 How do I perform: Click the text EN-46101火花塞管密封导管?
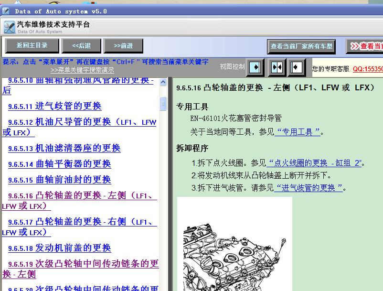[x=236, y=118]
